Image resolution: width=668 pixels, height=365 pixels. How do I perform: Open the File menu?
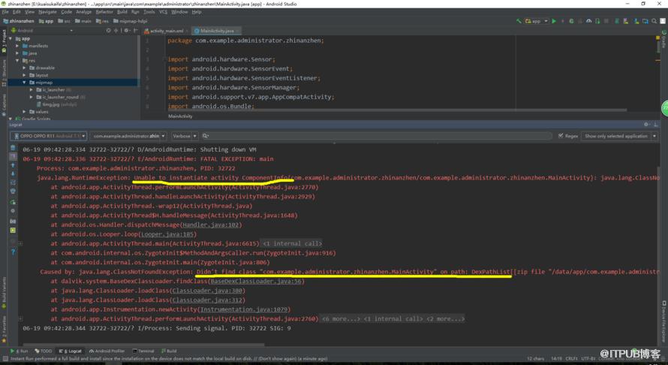tap(5, 12)
